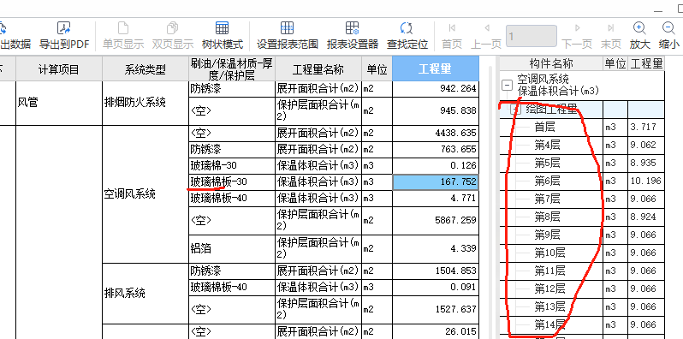Screen dimensions: 683x339
Task: Click the 942.264 quantity cell
Action: [x=436, y=89]
